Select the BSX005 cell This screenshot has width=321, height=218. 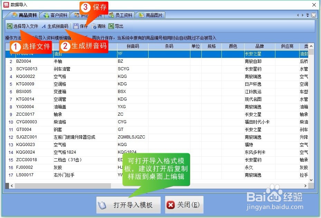coord(34,92)
